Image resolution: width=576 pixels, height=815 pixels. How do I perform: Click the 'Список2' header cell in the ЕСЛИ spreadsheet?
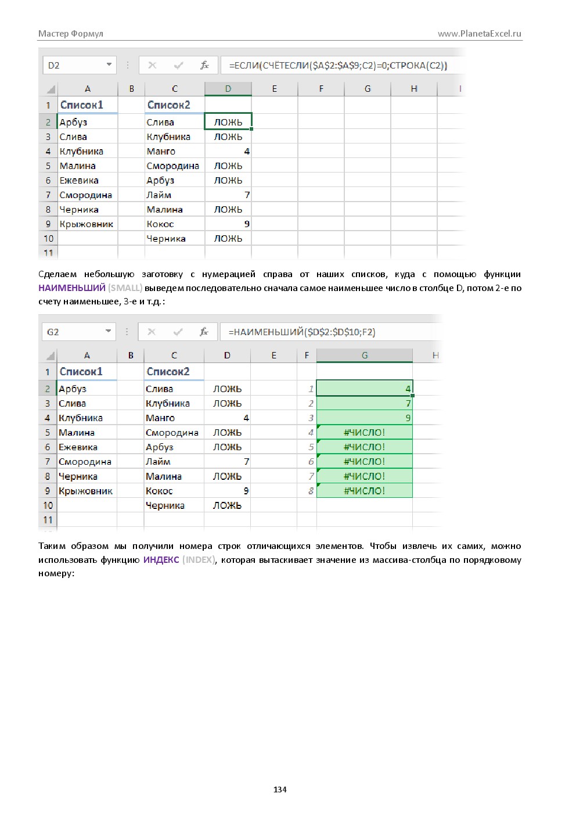point(175,105)
